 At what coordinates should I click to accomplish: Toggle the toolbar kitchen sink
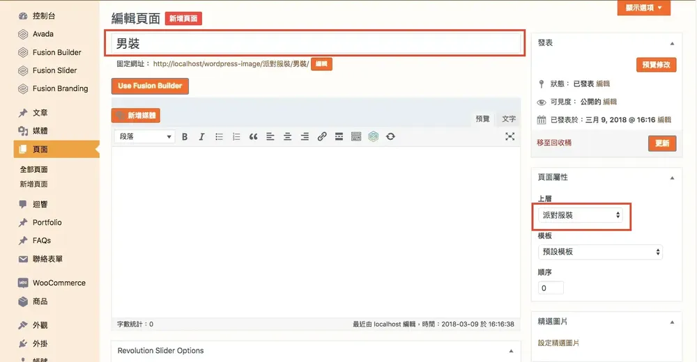[x=356, y=137]
